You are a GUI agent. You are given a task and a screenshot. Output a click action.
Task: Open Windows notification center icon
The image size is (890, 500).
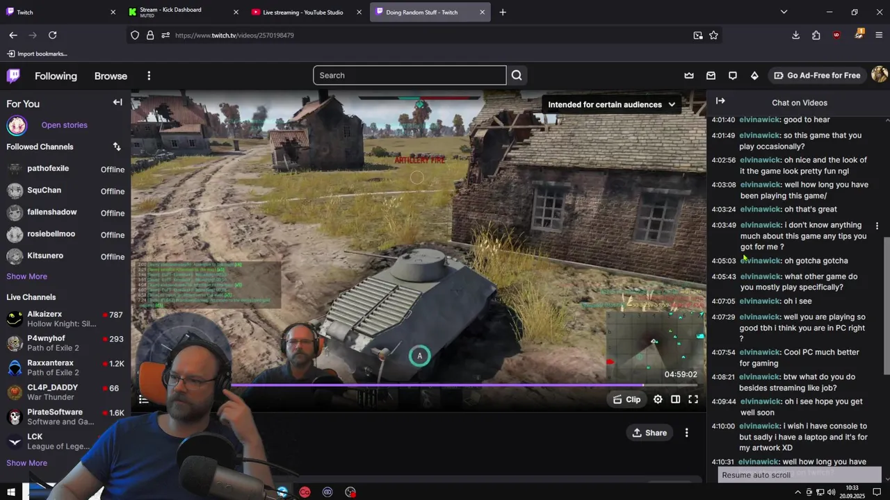[877, 492]
